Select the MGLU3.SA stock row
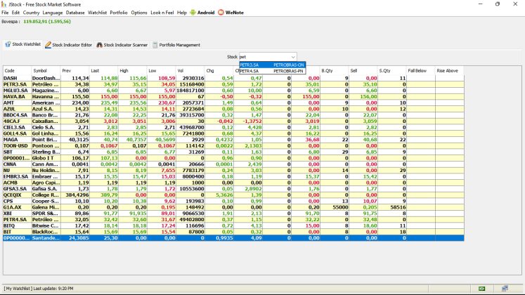This screenshot has width=525, height=295. 233,91
